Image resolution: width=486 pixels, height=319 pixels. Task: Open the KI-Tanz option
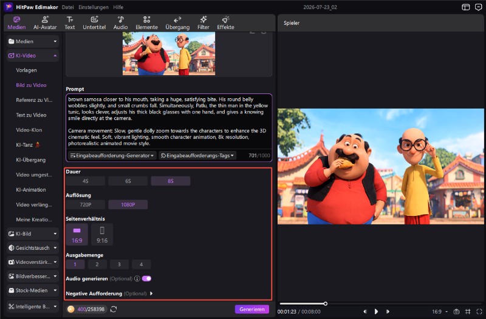28,145
